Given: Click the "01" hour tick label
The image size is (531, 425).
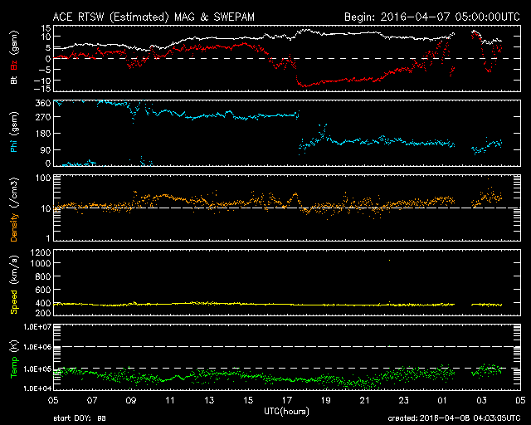Looking at the screenshot, I should [442, 400].
